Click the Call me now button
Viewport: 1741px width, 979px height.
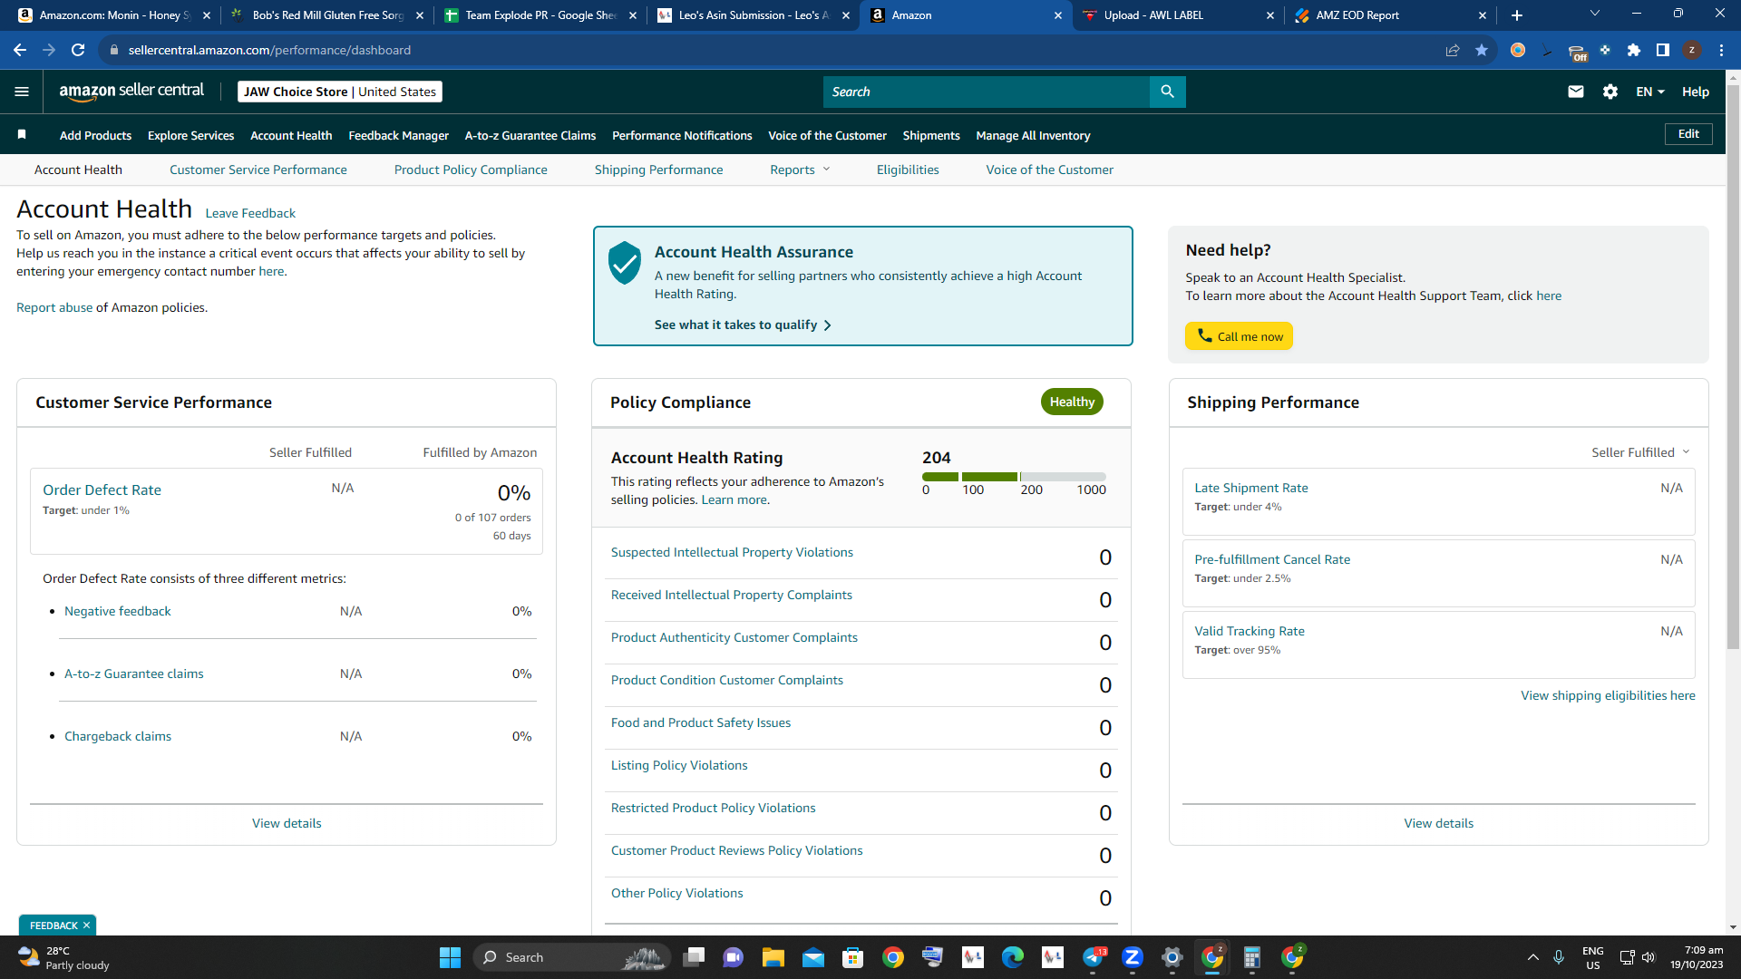(1239, 336)
